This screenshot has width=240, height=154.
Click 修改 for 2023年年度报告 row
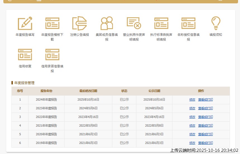(192, 108)
